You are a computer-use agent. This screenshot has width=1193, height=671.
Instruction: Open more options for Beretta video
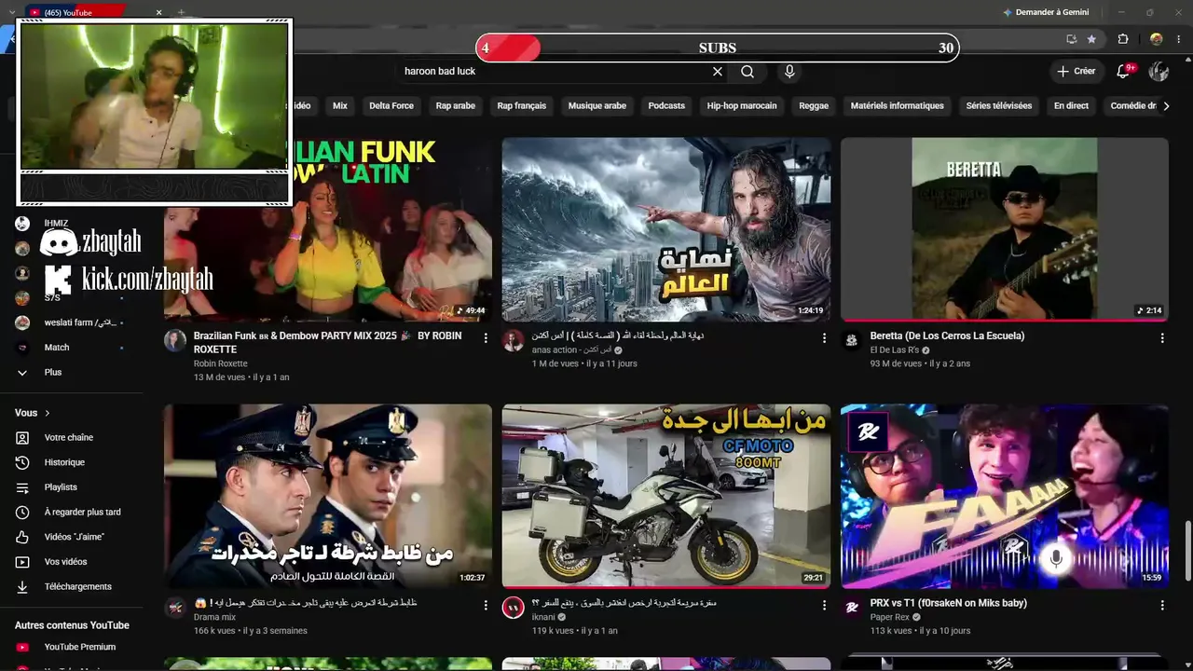click(1162, 338)
